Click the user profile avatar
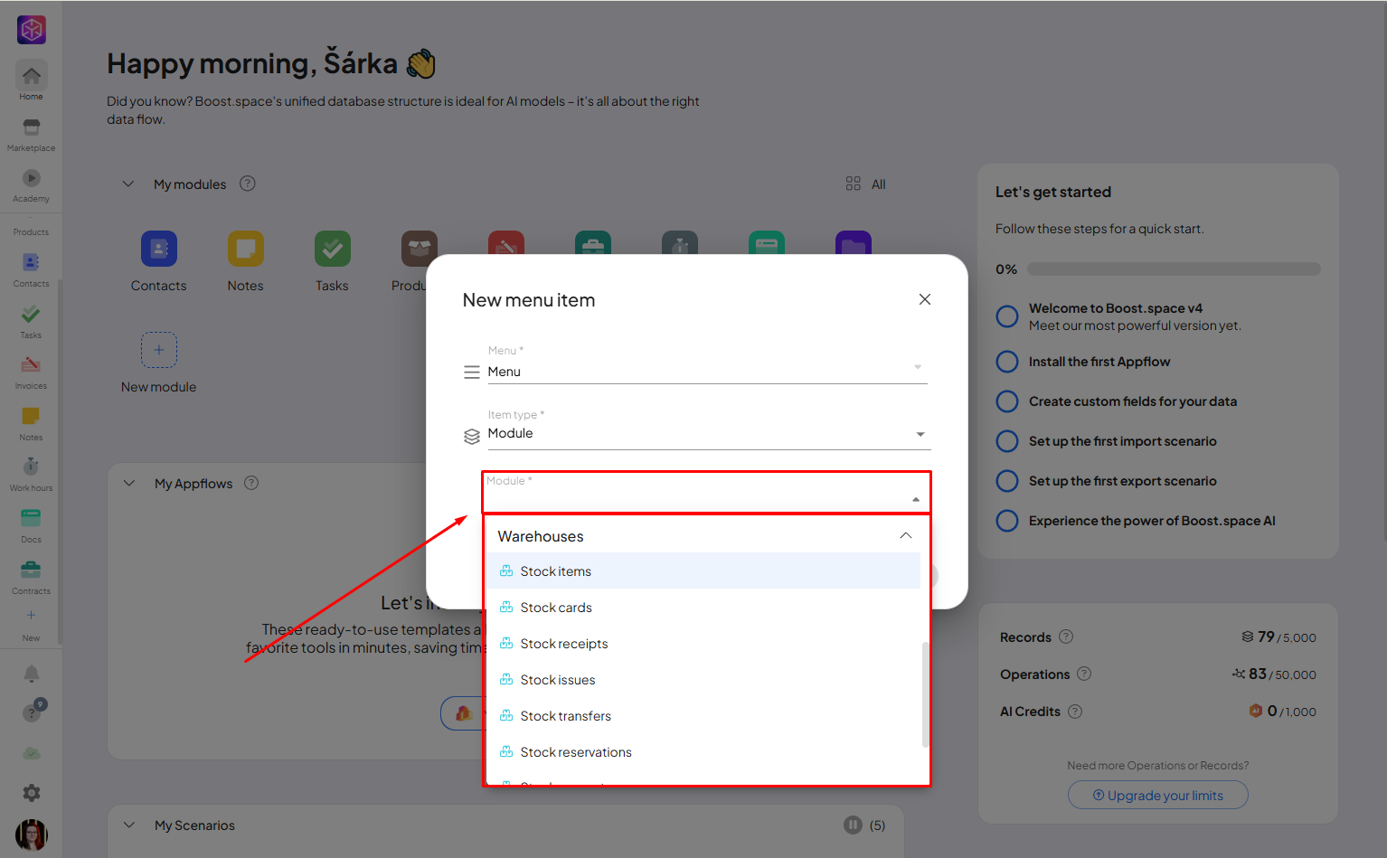 pos(32,834)
